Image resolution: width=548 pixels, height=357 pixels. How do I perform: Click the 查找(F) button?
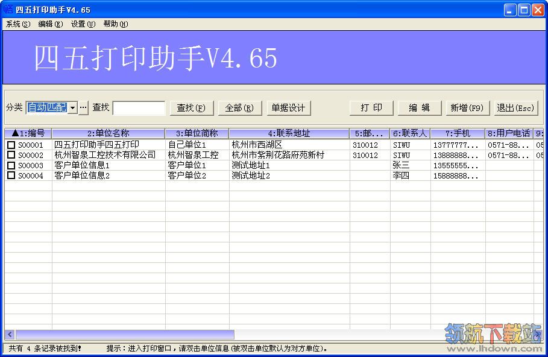[x=192, y=108]
